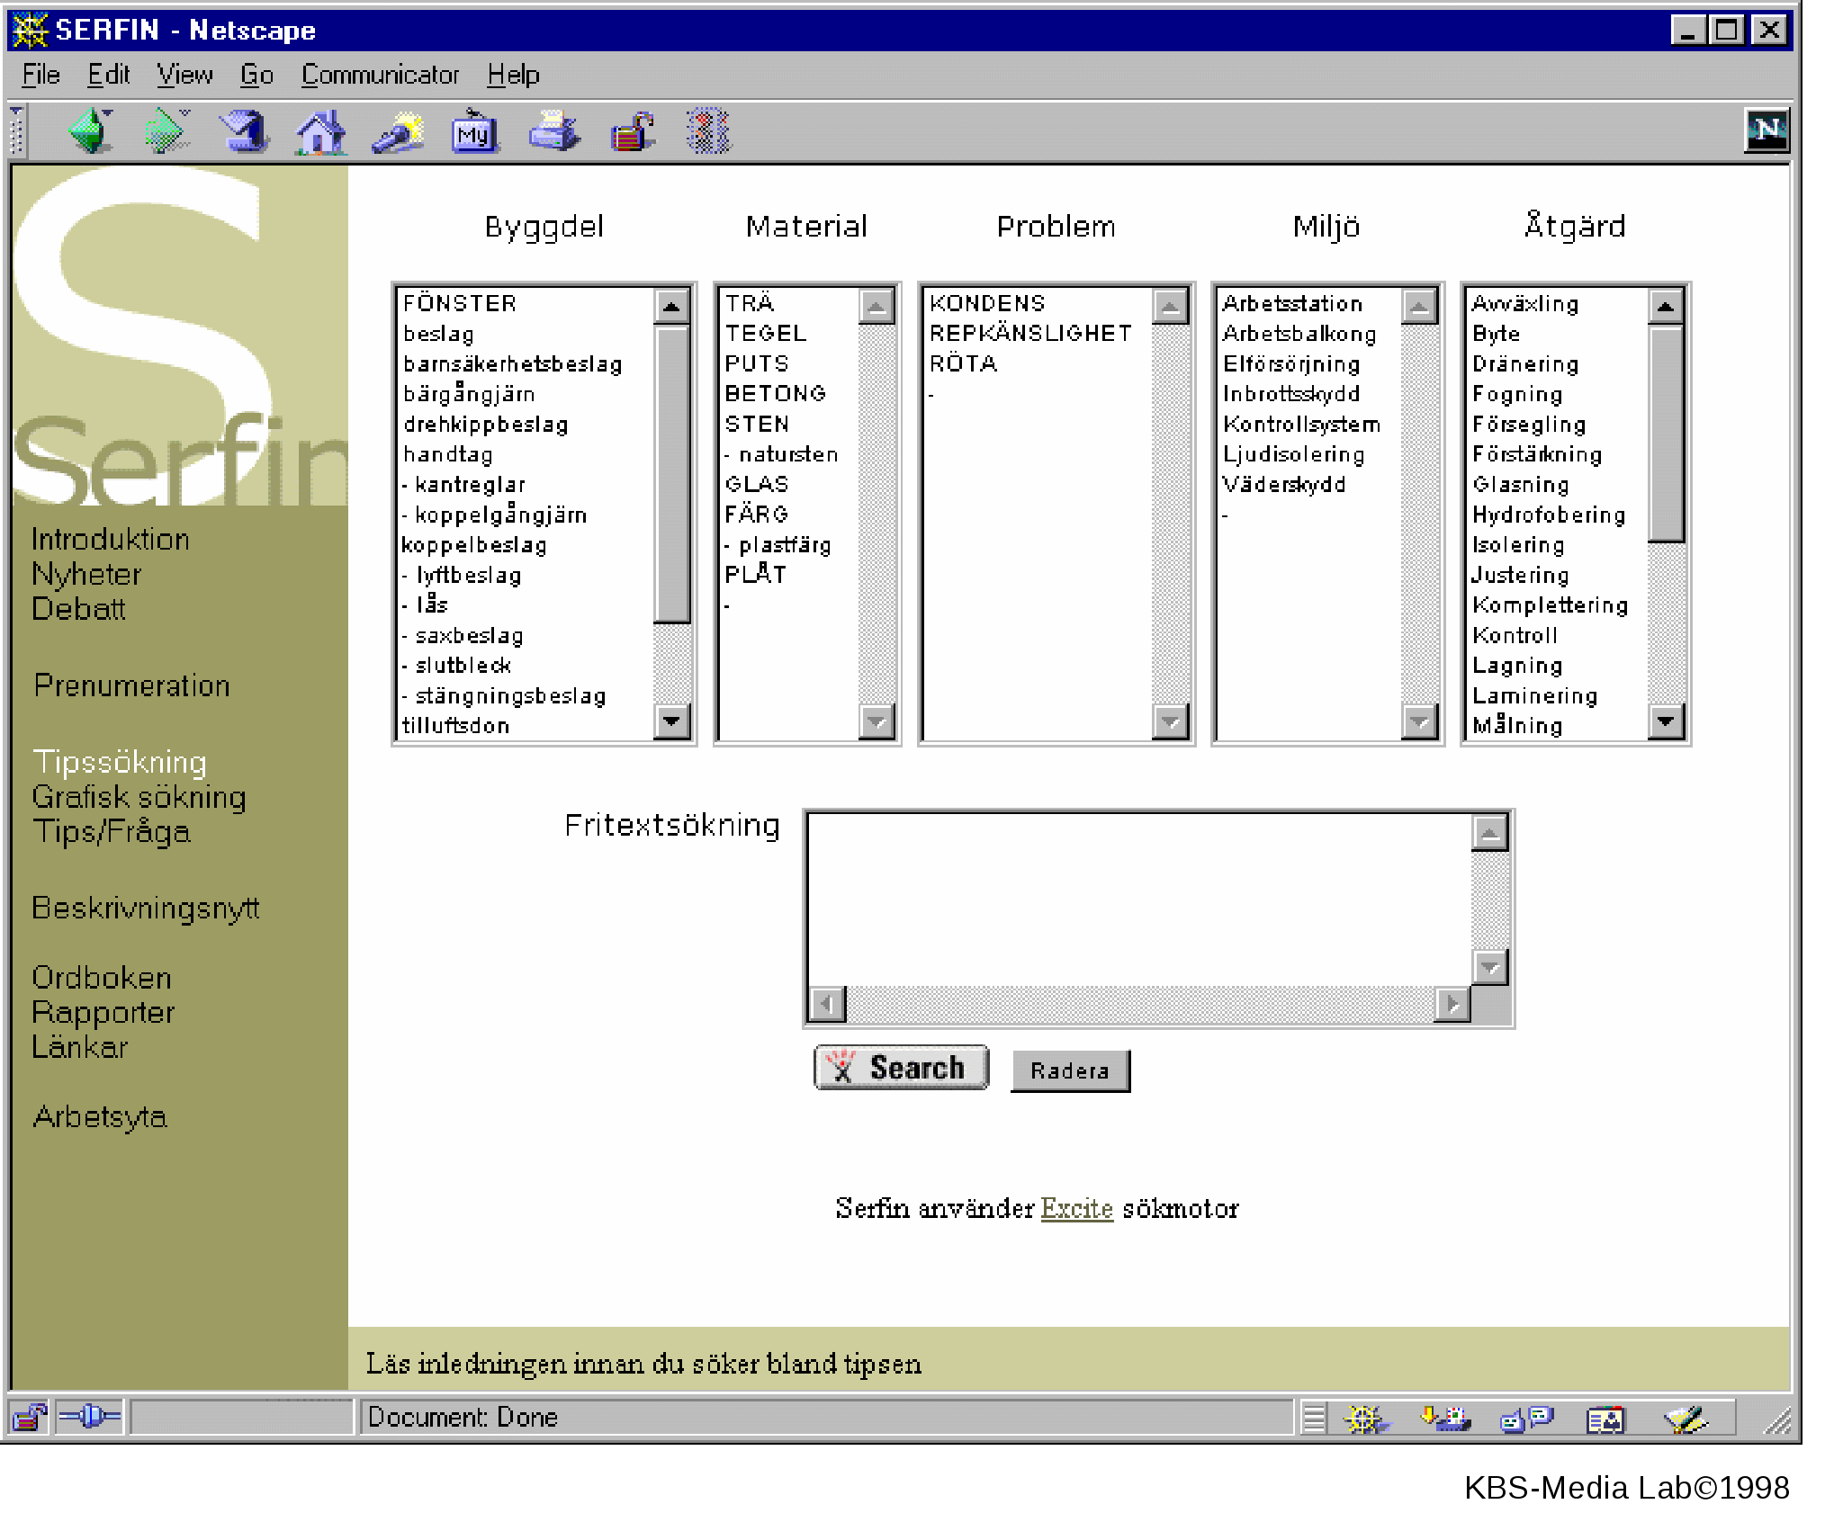The width and height of the screenshot is (1843, 1540).
Task: Click the Stop traffic light icon
Action: click(708, 131)
